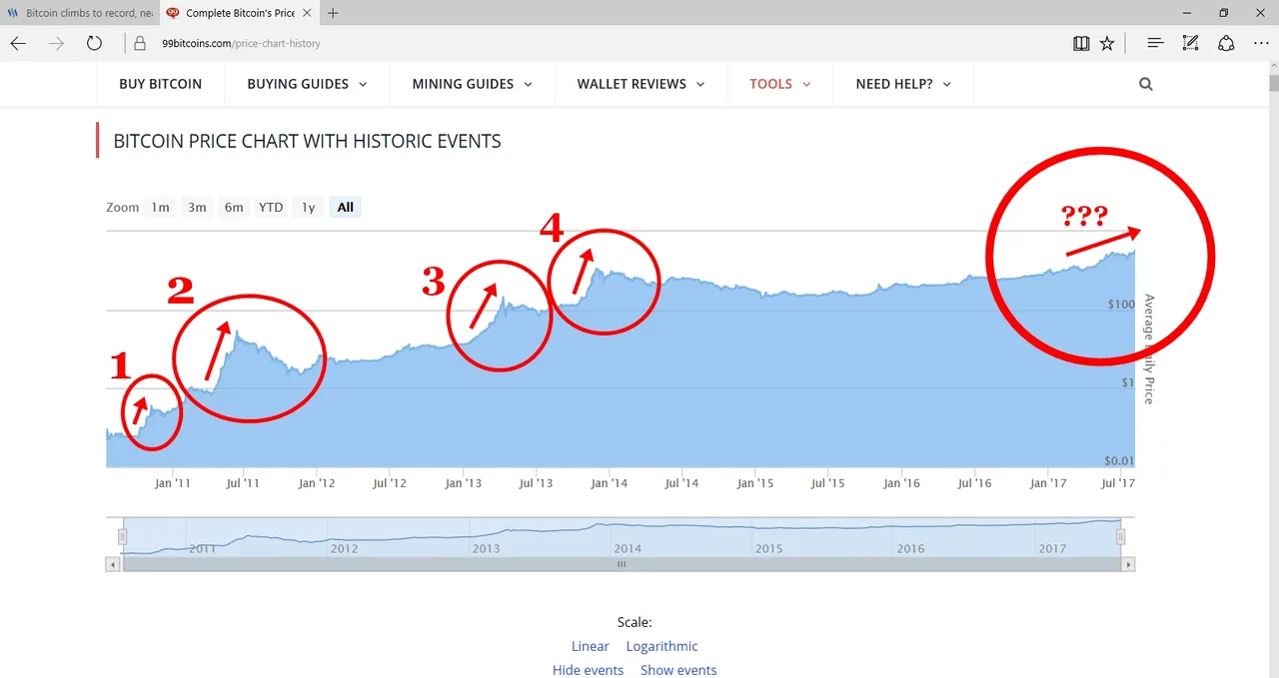Click 2017 in the navigator timeline

pyautogui.click(x=1053, y=548)
